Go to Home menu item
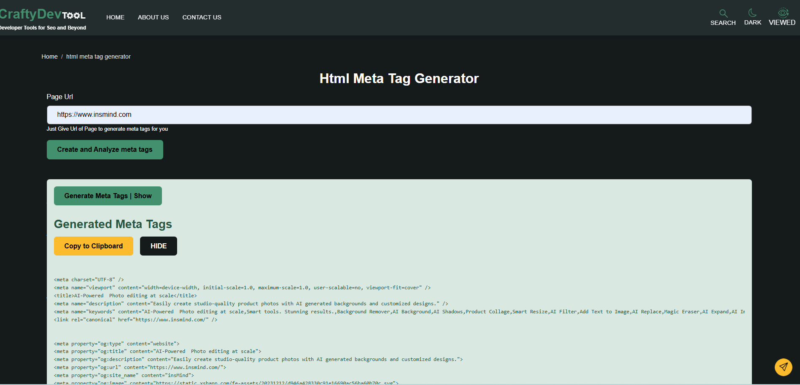The height and width of the screenshot is (385, 800). click(x=115, y=17)
